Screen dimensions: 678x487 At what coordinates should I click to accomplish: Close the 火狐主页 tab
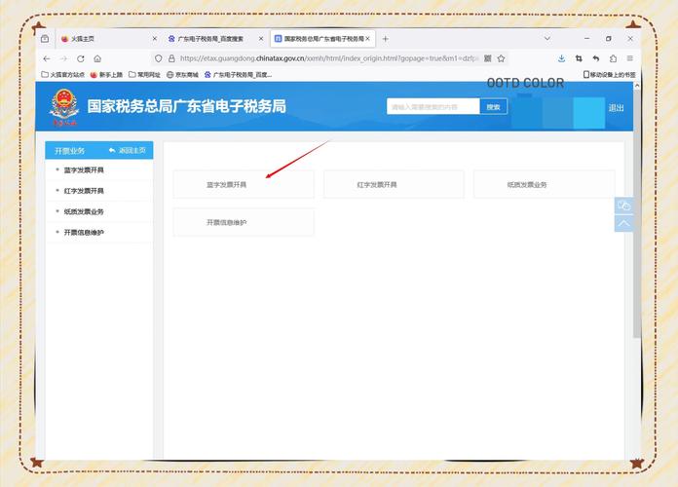154,39
